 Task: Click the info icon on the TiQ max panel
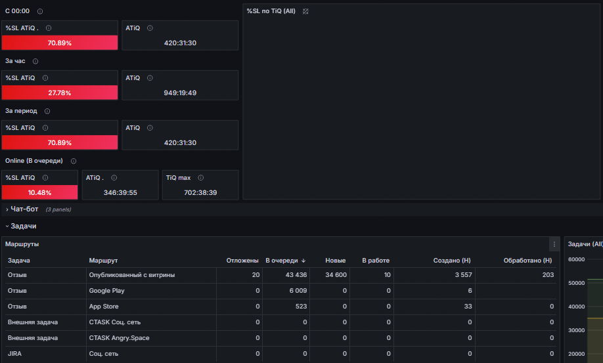tap(201, 178)
